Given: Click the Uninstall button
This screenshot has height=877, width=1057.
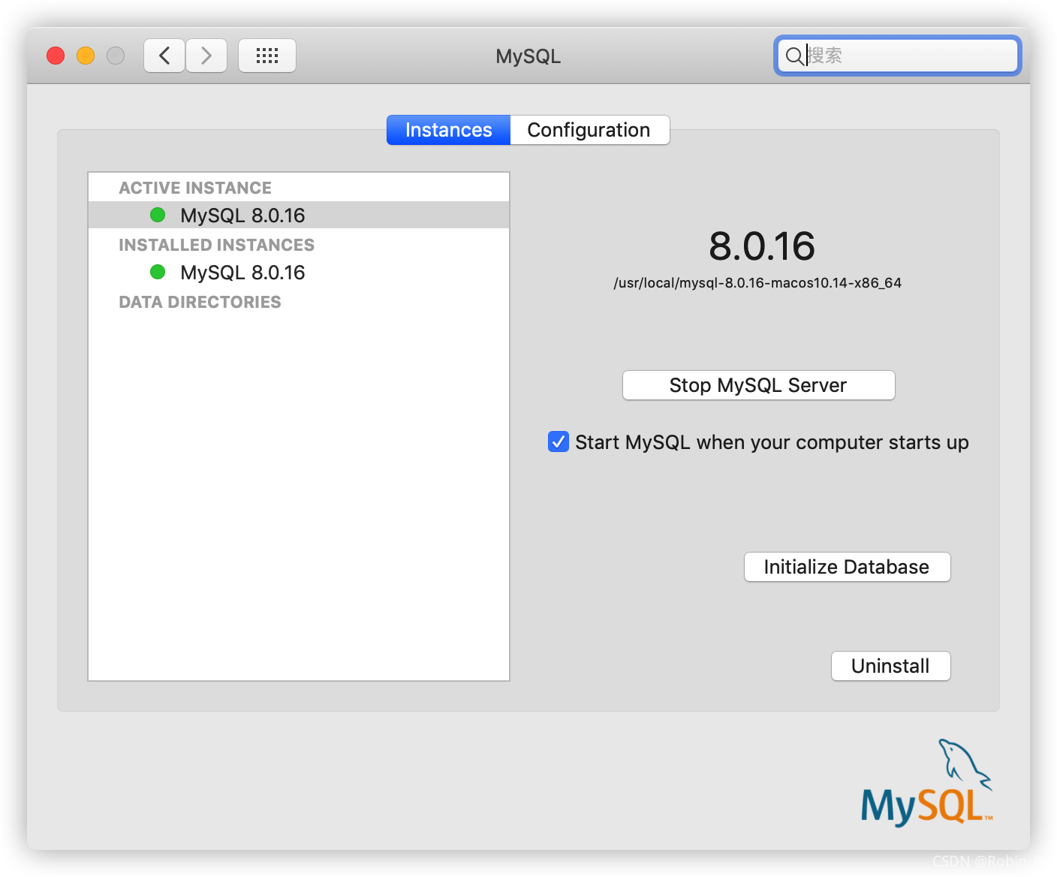Looking at the screenshot, I should coord(890,666).
